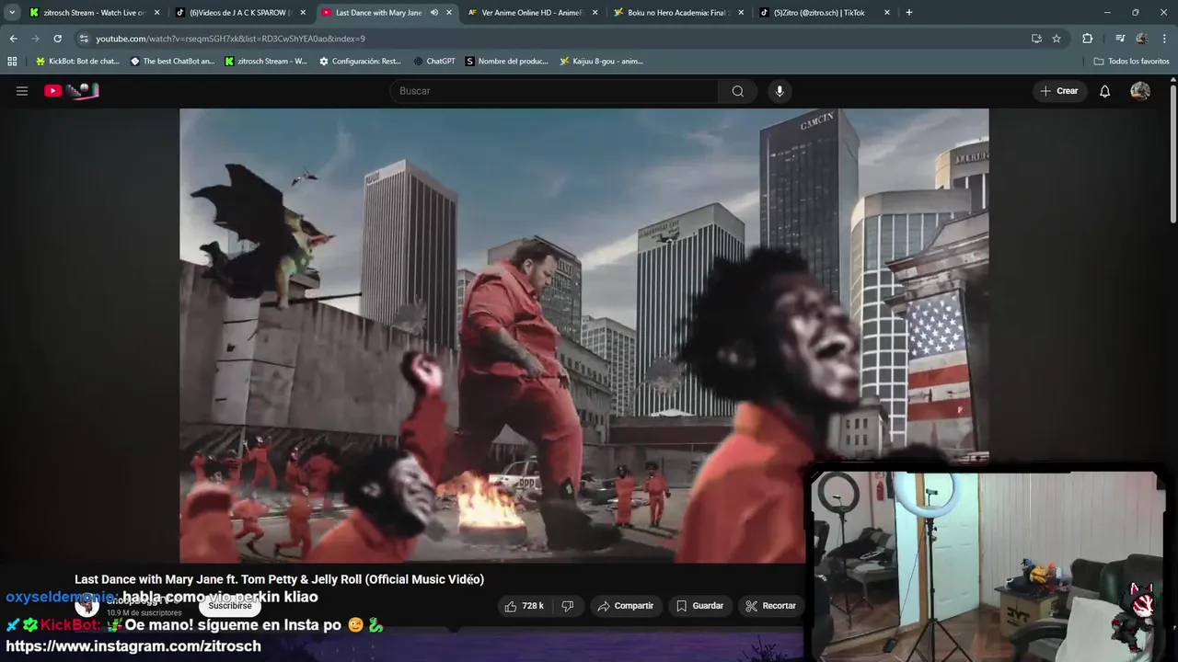Go back to previous page

13,39
